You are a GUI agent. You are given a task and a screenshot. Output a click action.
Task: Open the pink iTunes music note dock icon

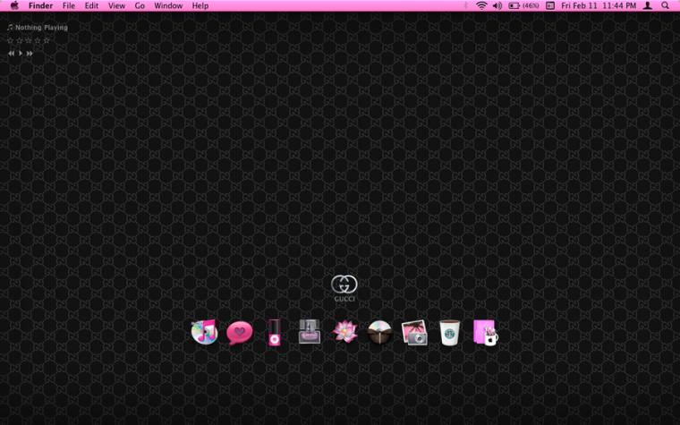[x=204, y=332]
